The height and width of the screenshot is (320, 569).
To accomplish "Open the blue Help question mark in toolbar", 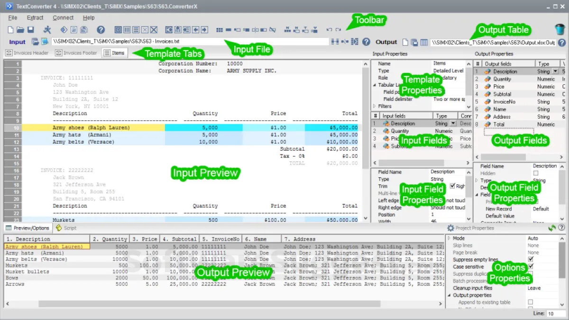I will tap(101, 30).
